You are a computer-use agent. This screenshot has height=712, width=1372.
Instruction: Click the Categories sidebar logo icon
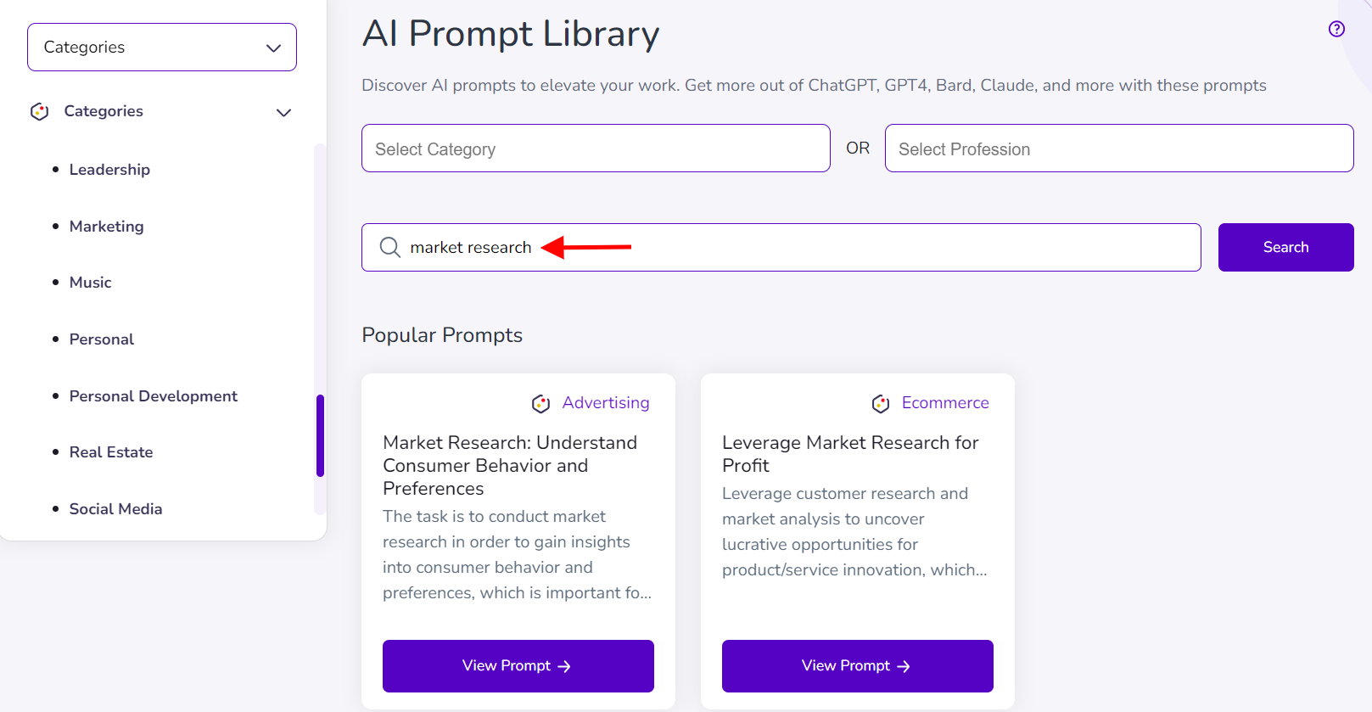click(40, 111)
